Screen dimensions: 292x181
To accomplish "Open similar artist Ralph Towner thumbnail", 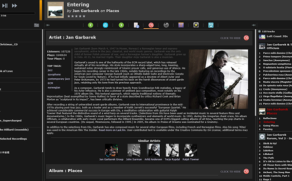I will click(190, 150).
